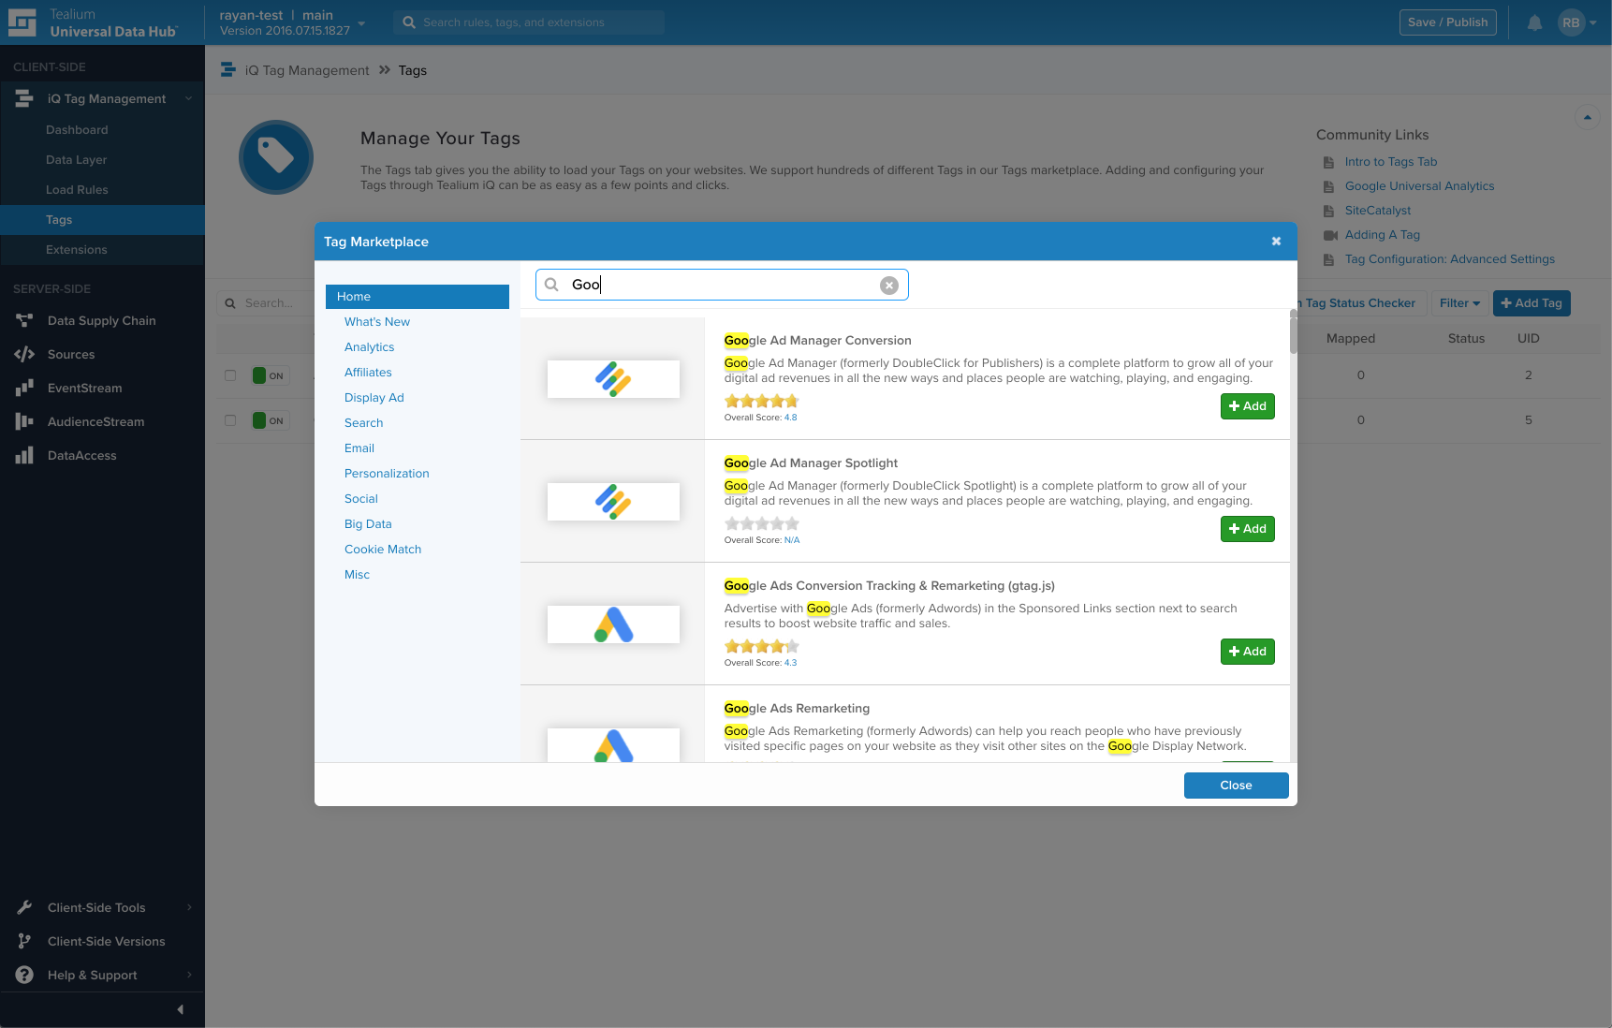
Task: Click the top bar search magnifier icon
Action: click(x=409, y=22)
